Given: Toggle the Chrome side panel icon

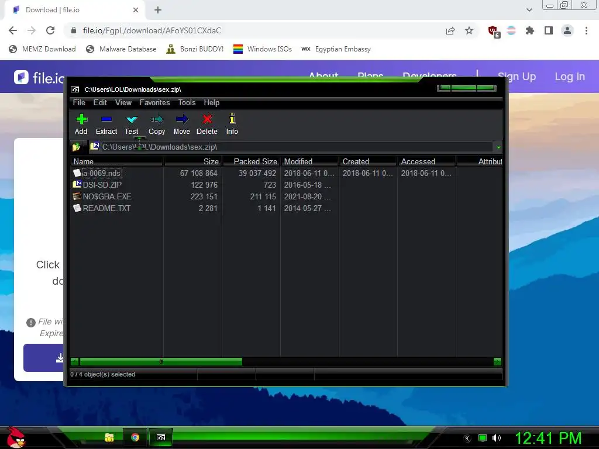Looking at the screenshot, I should click(x=549, y=30).
